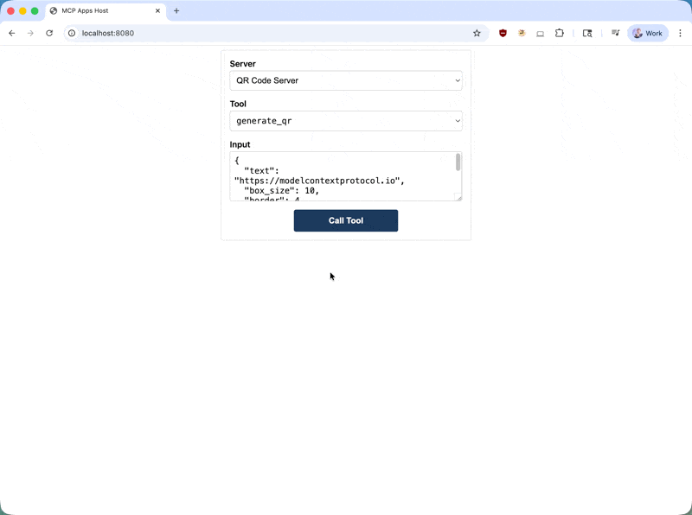Click the orange extension icon in the toolbar
Screen dimensions: 692x515
(521, 33)
